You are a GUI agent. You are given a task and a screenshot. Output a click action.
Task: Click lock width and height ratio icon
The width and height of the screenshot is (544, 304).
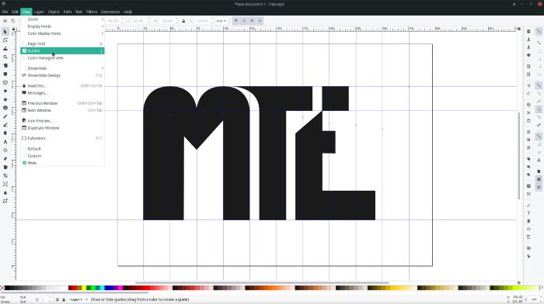click(183, 21)
